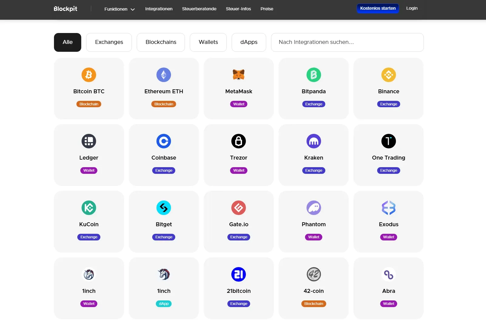Click the Exchange tag under Binance

[389, 104]
